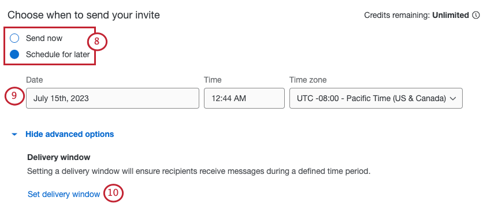This screenshot has height=208, width=491.
Task: Open the Set delivery window link
Action: [x=64, y=194]
